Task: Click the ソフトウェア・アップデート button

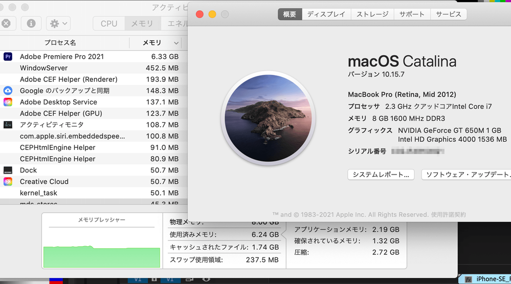Action: [x=466, y=175]
